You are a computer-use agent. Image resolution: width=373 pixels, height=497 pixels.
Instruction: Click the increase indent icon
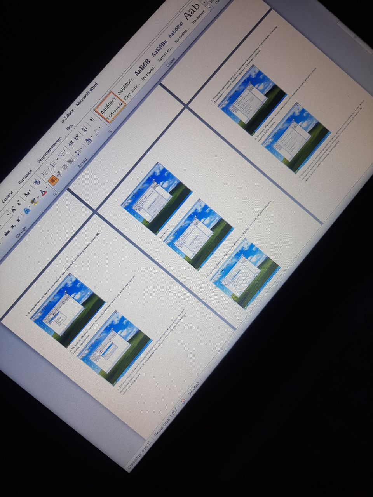click(x=76, y=137)
